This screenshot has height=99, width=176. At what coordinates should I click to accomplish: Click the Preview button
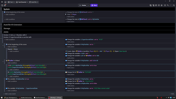pyautogui.click(x=83, y=5)
